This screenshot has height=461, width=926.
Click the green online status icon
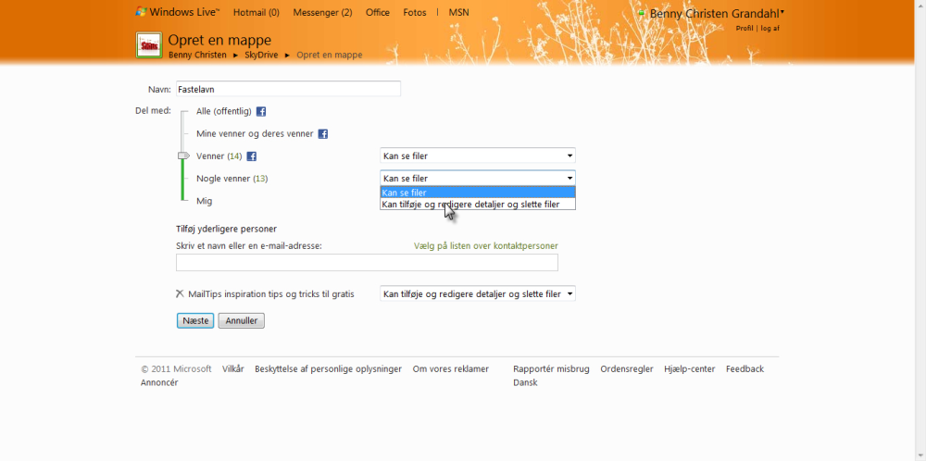click(x=642, y=13)
